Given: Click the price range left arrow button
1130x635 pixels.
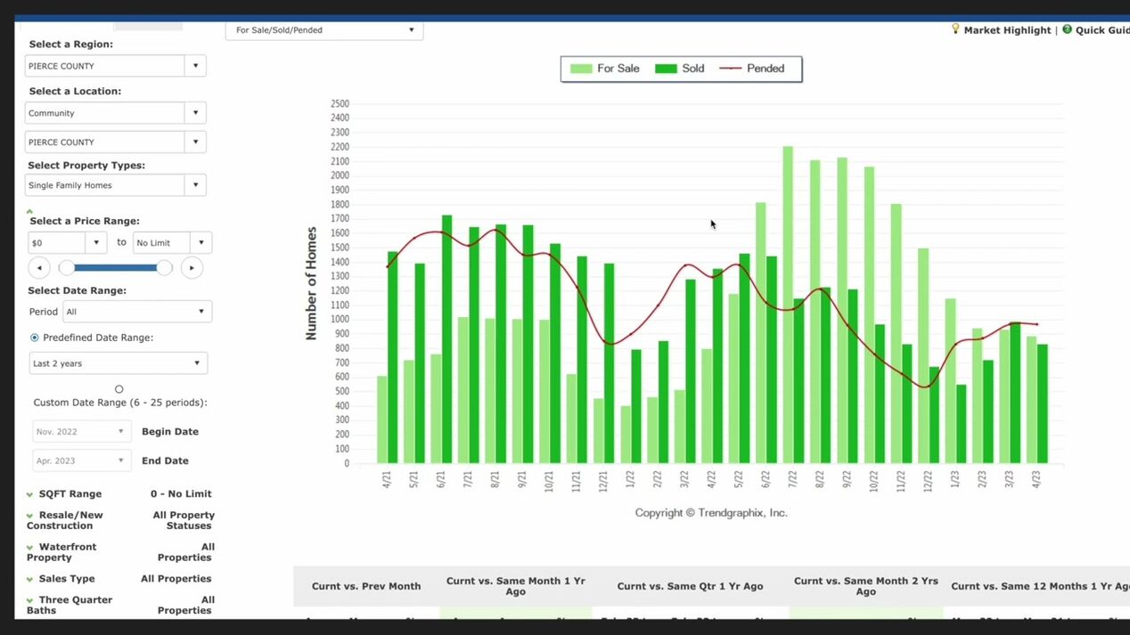Looking at the screenshot, I should (39, 268).
